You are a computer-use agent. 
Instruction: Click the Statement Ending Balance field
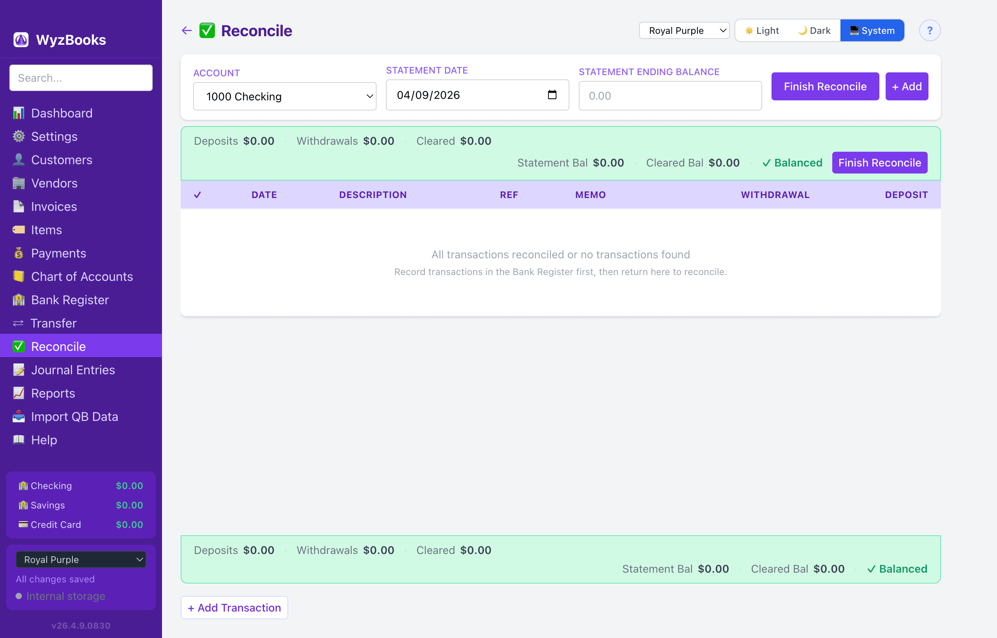tap(670, 96)
